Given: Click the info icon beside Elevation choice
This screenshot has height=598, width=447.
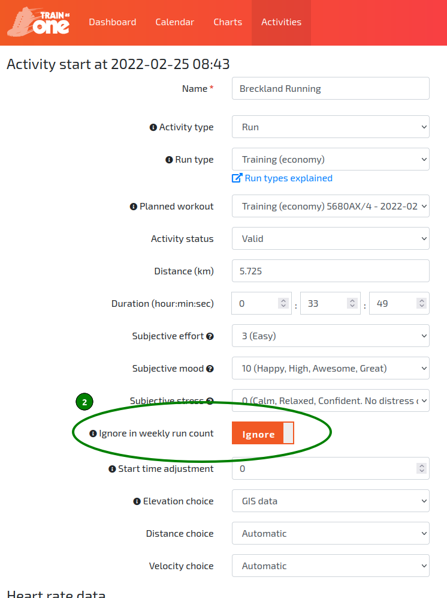Looking at the screenshot, I should click(137, 501).
